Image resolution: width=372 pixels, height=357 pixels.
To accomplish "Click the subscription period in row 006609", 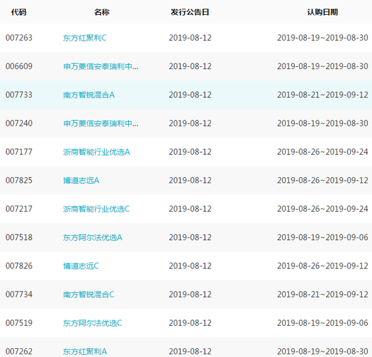I will tap(323, 66).
